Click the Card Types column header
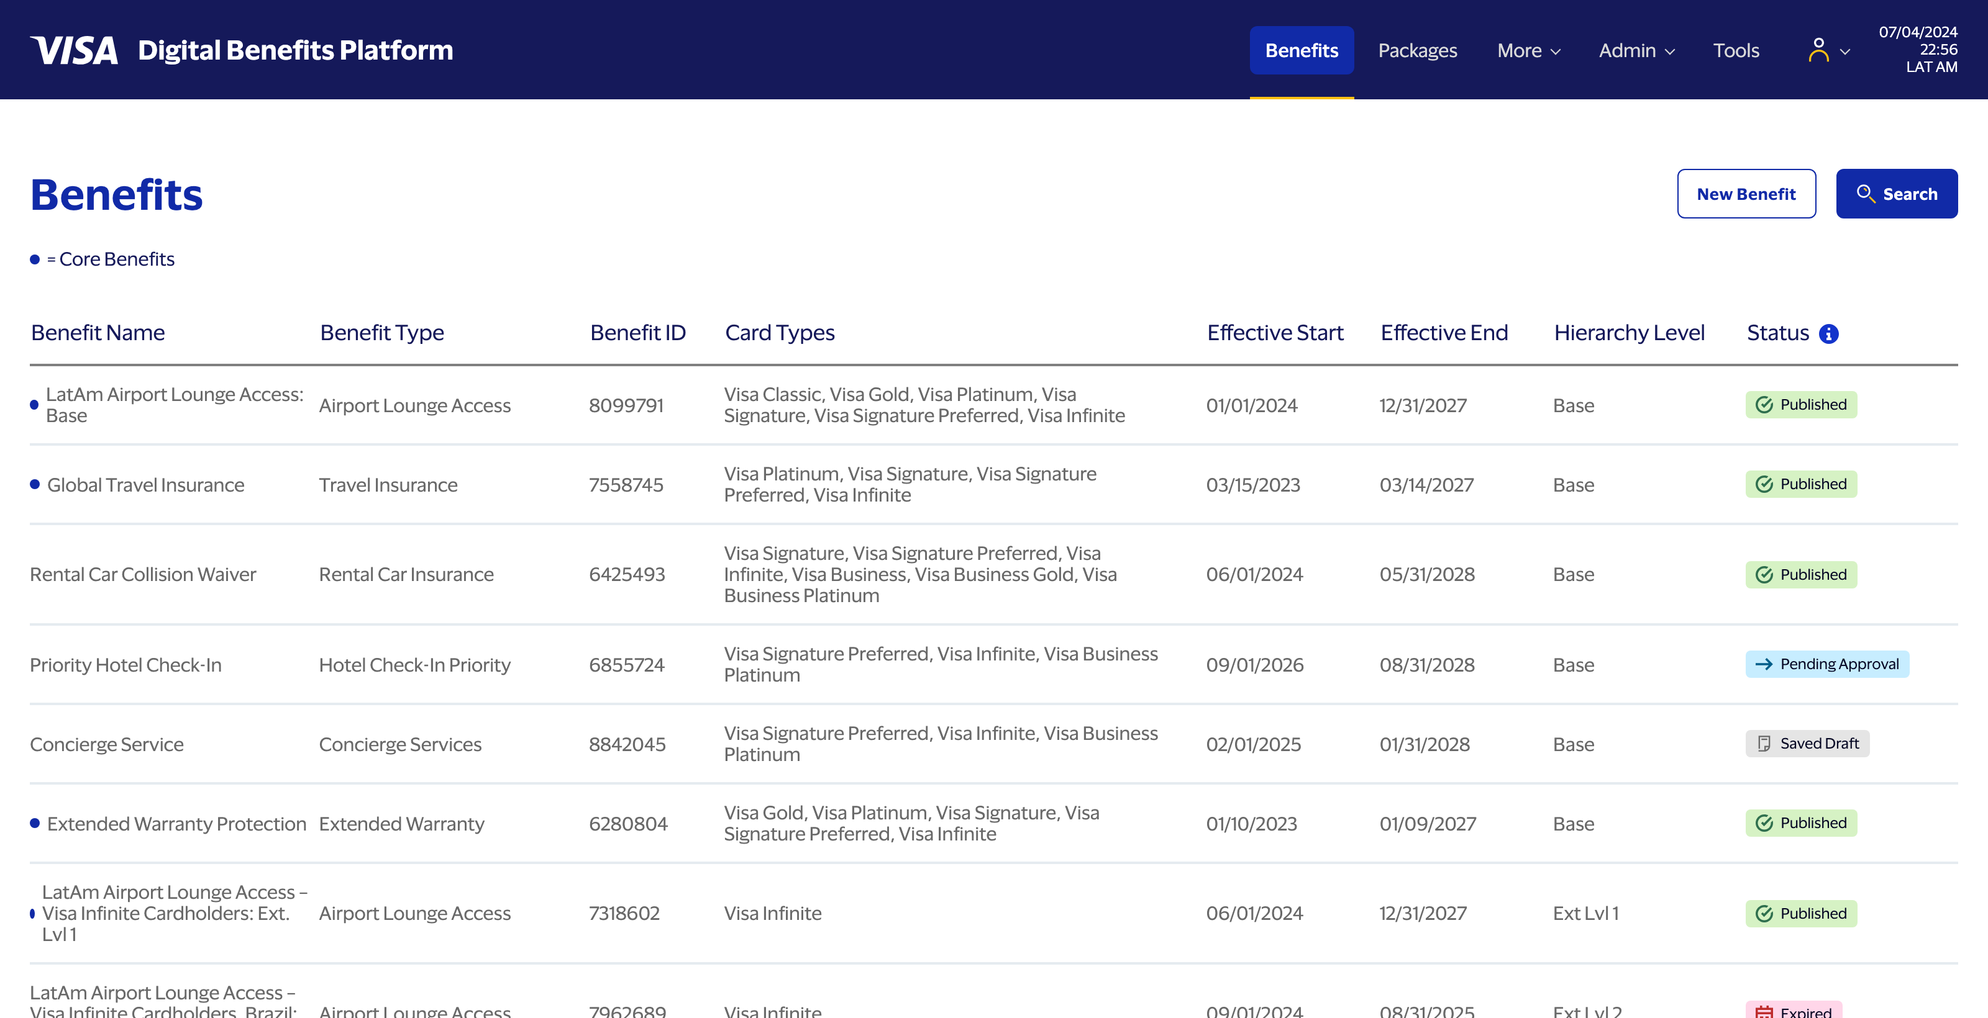The height and width of the screenshot is (1018, 1988). point(780,332)
